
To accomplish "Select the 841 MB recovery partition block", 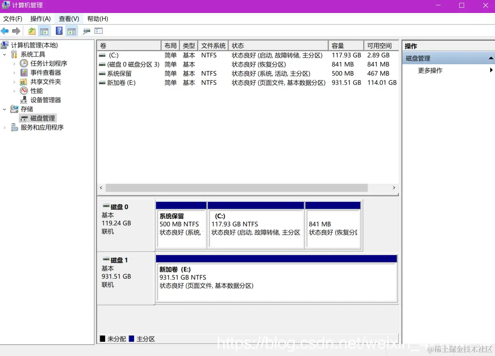I will (333, 225).
